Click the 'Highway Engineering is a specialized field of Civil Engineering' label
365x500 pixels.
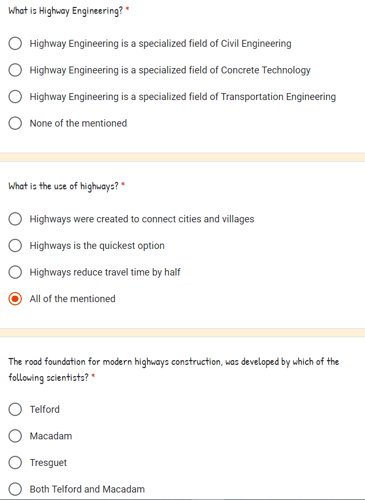(160, 44)
